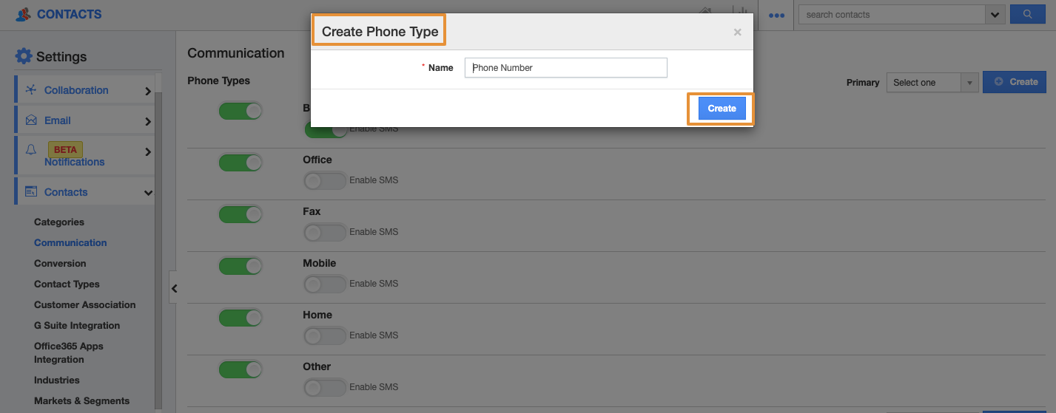
Task: Collapse the Contacts settings section
Action: click(148, 193)
